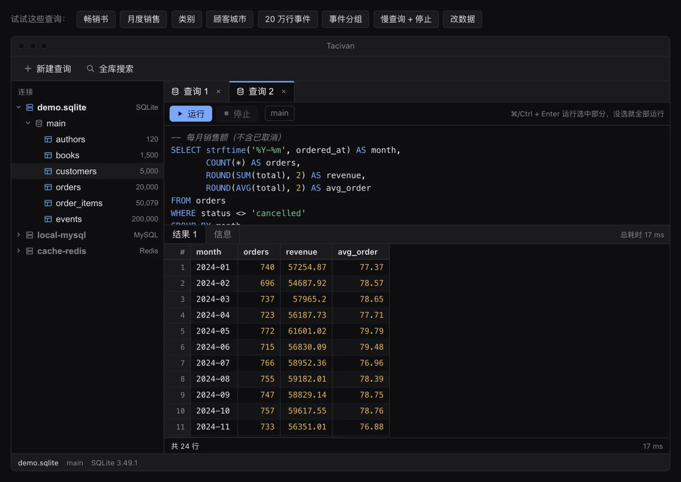Run the query with 运行 button
Viewport: 681px width, 482px height.
pyautogui.click(x=191, y=114)
